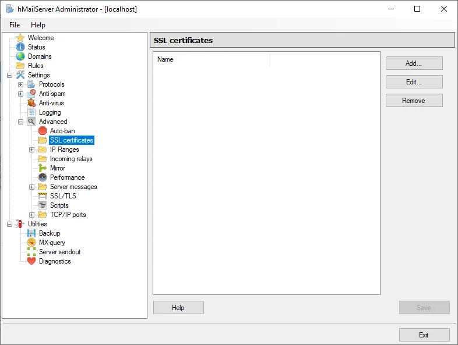Screen dimensions: 458x345
Task: Click the Scripts page icon
Action: click(43, 205)
